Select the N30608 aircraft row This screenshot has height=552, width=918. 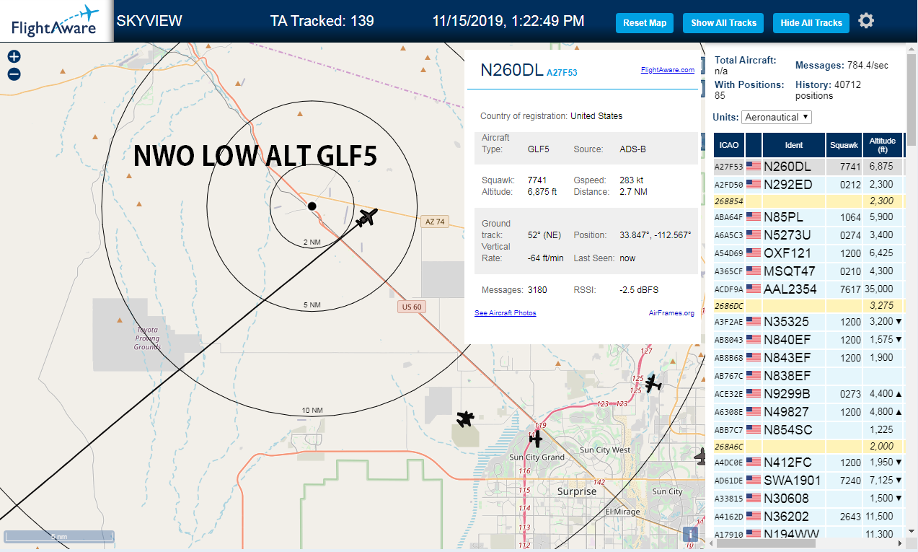click(x=808, y=498)
